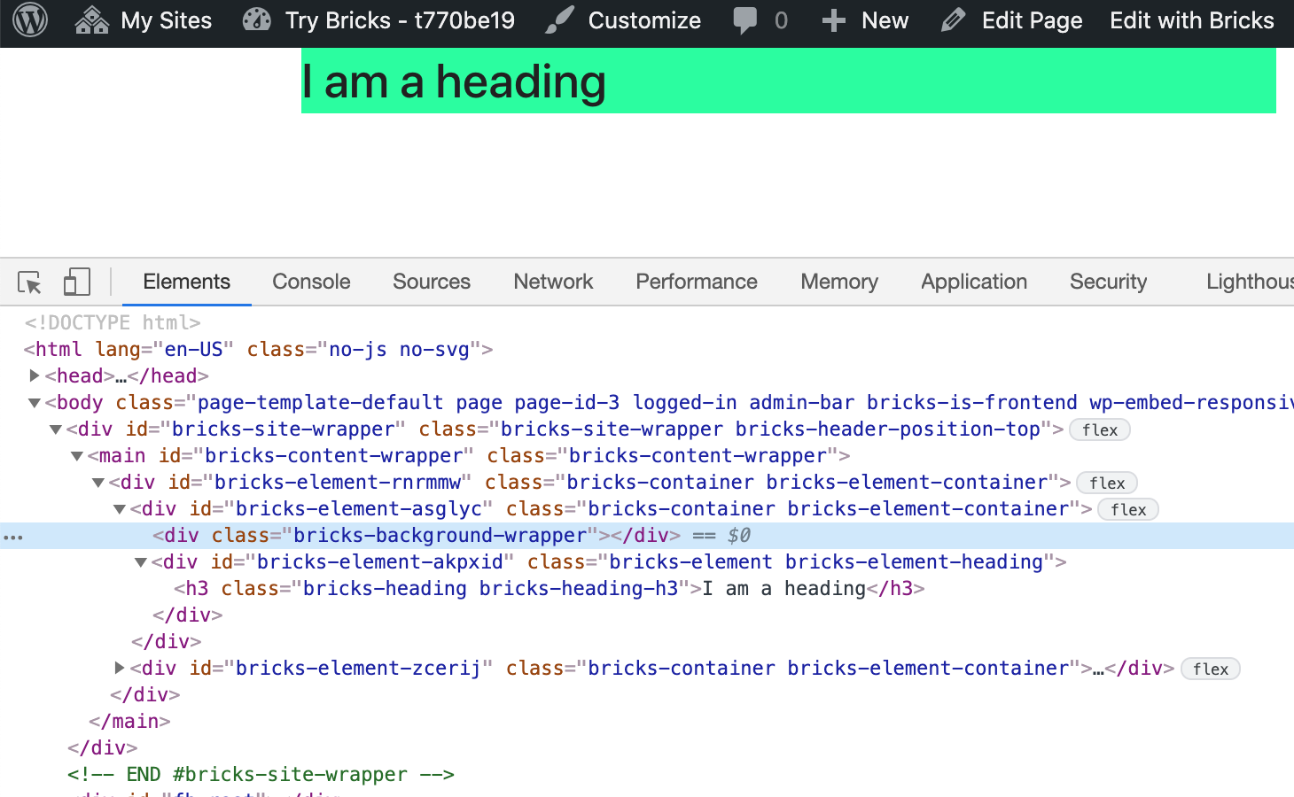The height and width of the screenshot is (797, 1294).
Task: Switch to the Elements tab
Action: 186,282
